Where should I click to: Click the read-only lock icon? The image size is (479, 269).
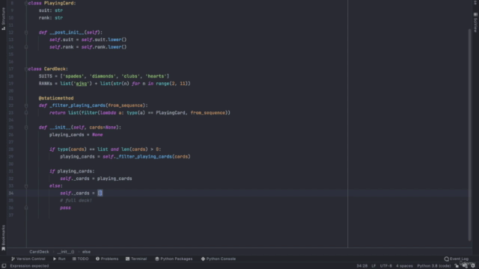(457, 266)
